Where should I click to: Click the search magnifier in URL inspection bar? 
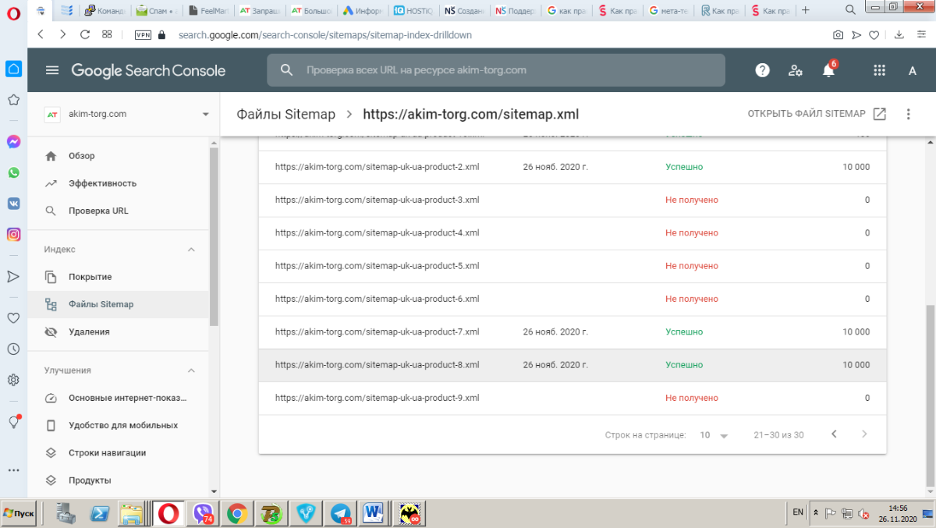click(x=286, y=70)
